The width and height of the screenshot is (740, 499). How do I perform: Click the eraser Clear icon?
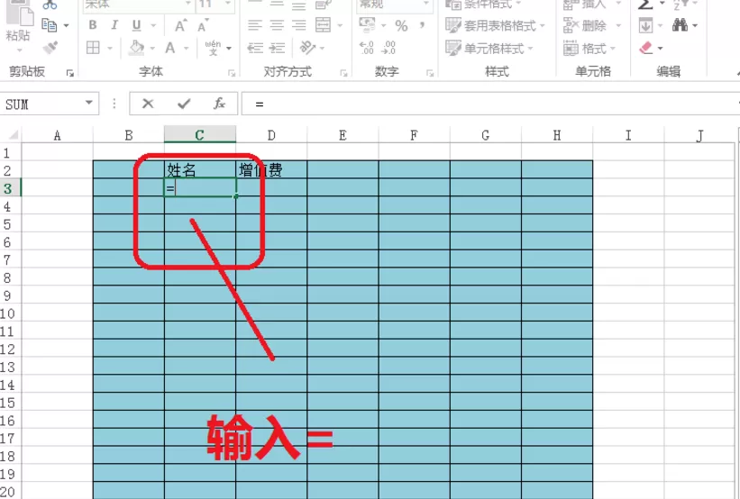click(x=646, y=48)
